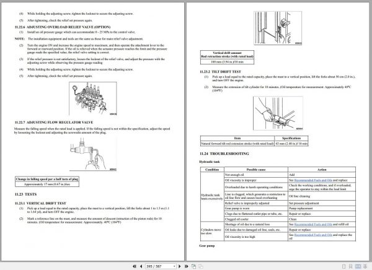Click the 11.22.6 ADJUSTING OVERLOAD RELIEF VALVE heading
Viewport: 372px width, 270px height.
[63, 27]
